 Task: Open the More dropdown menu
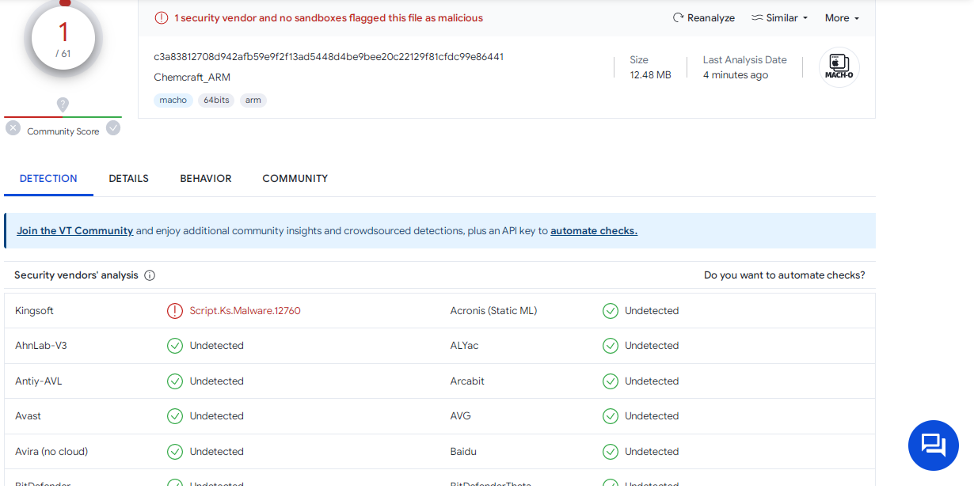coord(841,18)
